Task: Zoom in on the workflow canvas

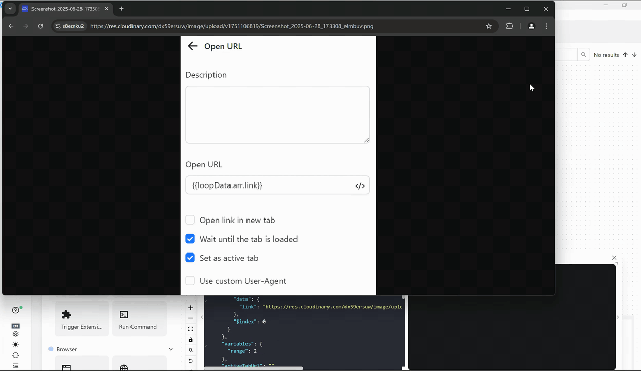Action: (x=191, y=308)
